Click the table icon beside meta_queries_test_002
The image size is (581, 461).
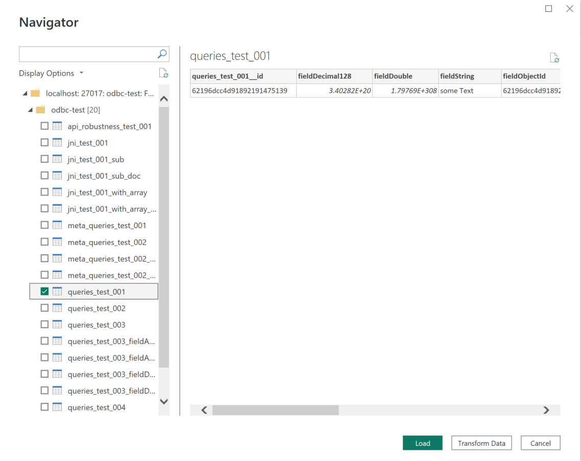tap(57, 241)
